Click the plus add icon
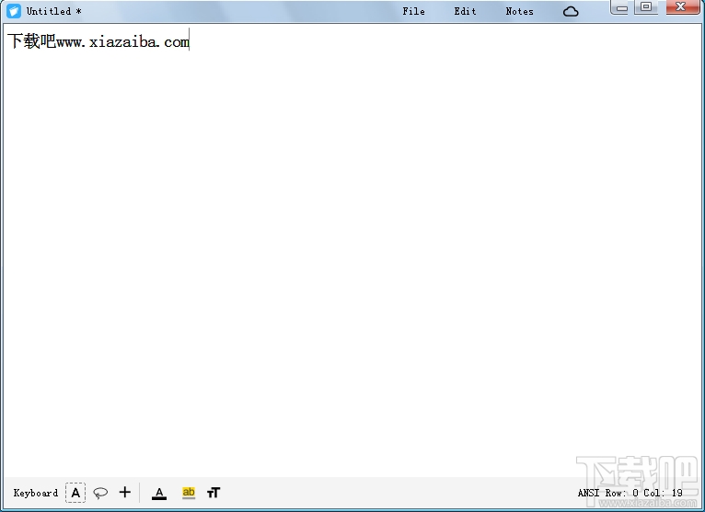The height and width of the screenshot is (512, 705). (x=125, y=493)
